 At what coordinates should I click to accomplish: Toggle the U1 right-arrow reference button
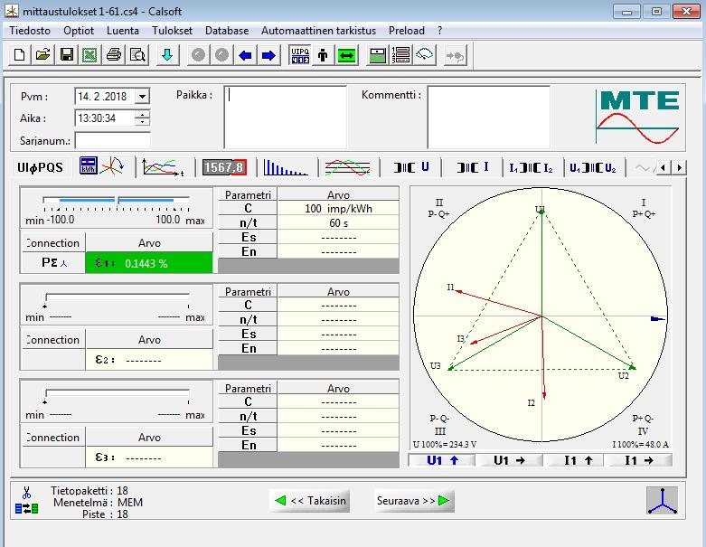[509, 460]
